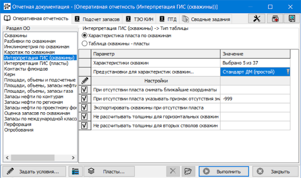Click the open folder icon button
301x178 pixels.
pyautogui.click(x=188, y=171)
